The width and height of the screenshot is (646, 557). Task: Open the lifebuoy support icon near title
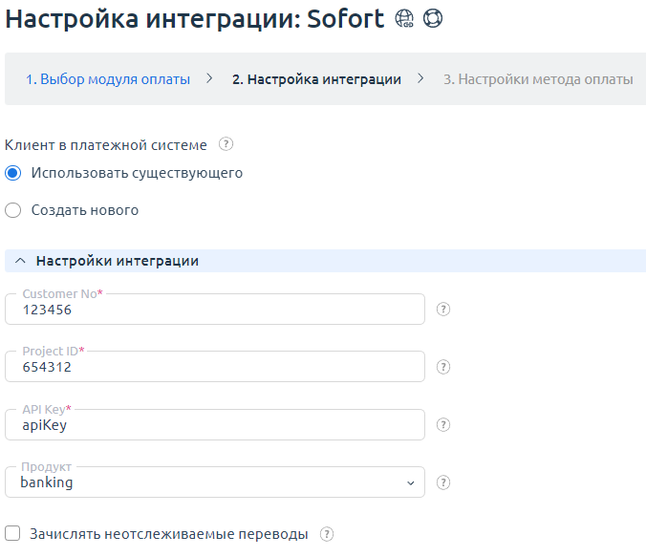tap(433, 19)
